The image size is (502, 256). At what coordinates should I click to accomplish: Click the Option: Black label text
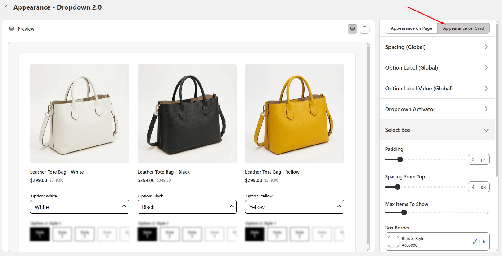[x=150, y=196]
